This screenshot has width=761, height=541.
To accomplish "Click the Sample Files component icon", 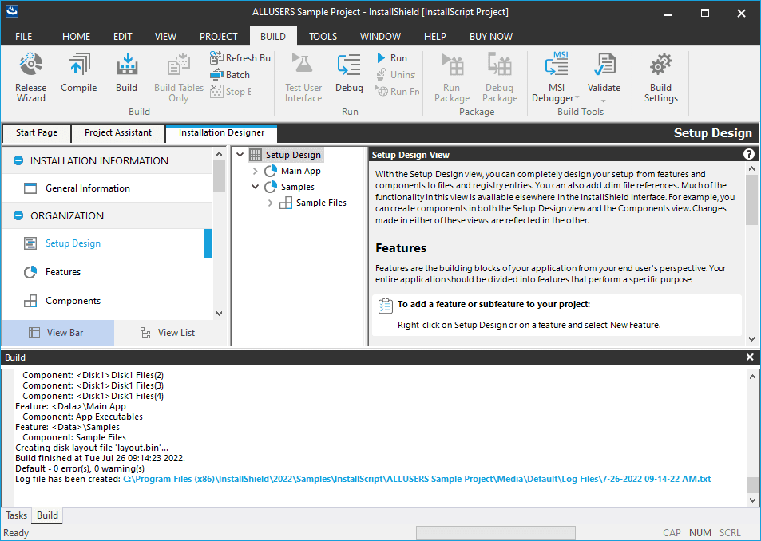I will [286, 203].
